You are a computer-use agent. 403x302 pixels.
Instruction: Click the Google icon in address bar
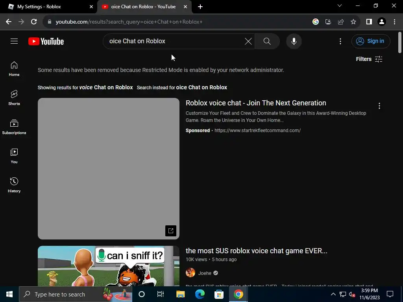315,22
